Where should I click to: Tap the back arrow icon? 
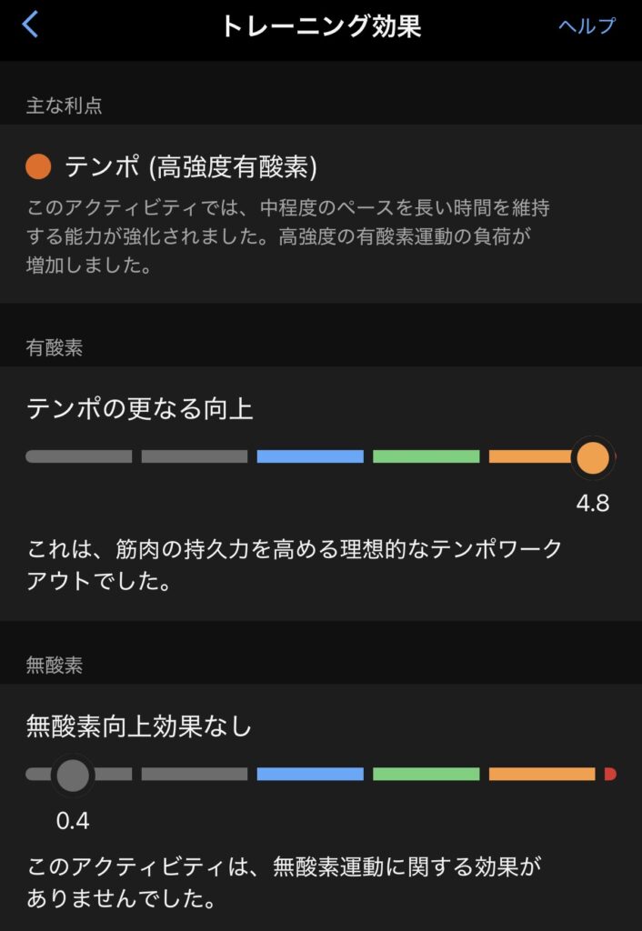(30, 25)
